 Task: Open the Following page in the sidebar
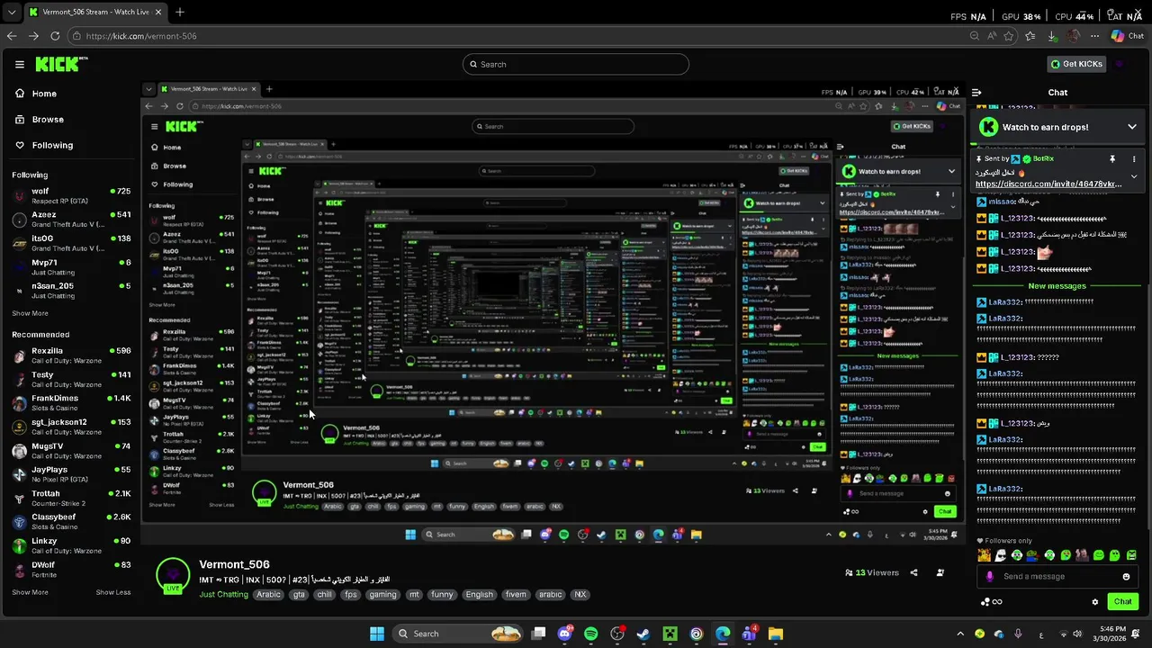pyautogui.click(x=44, y=145)
